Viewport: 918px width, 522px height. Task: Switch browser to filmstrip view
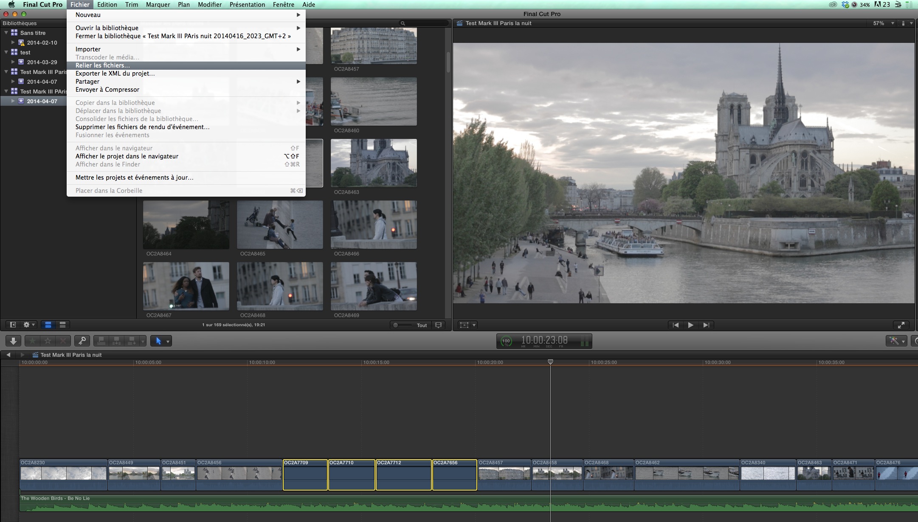[48, 325]
